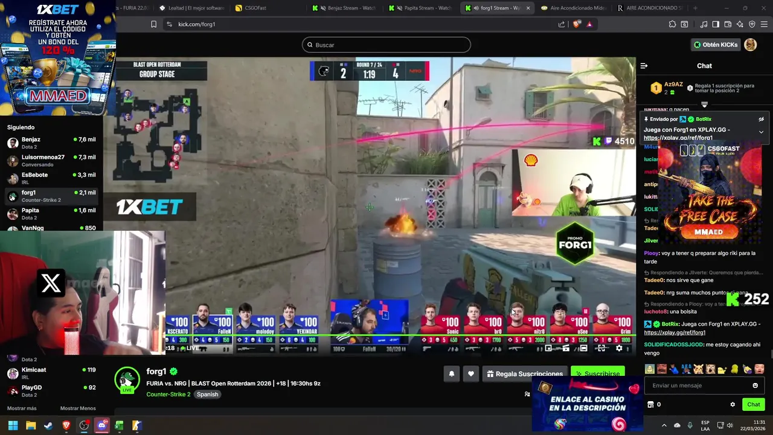Click the Spanish language tag
The height and width of the screenshot is (435, 773).
(x=207, y=395)
